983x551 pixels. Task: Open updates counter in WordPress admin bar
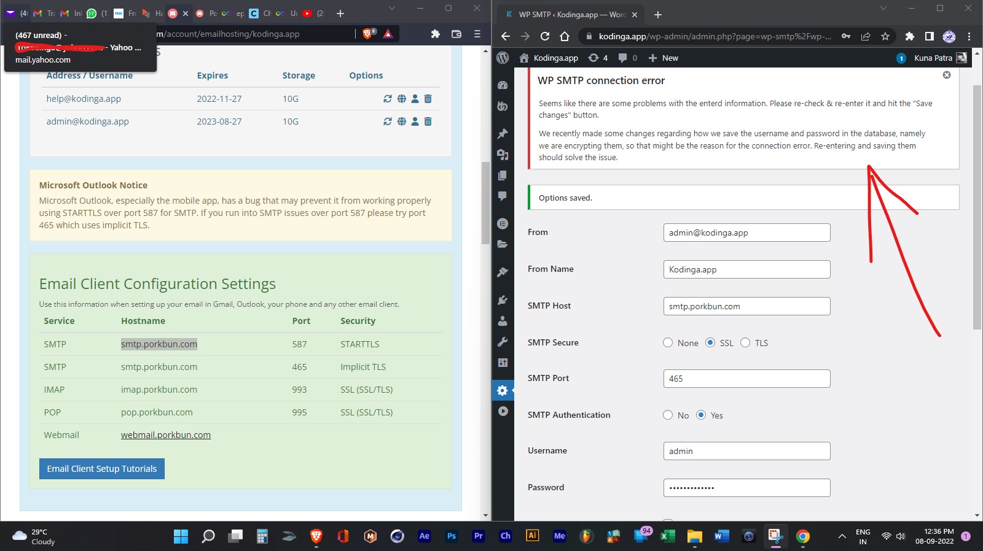tap(598, 58)
